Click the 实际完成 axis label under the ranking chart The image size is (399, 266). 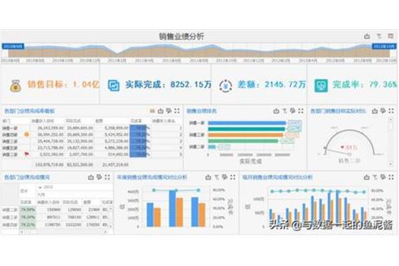(251, 162)
